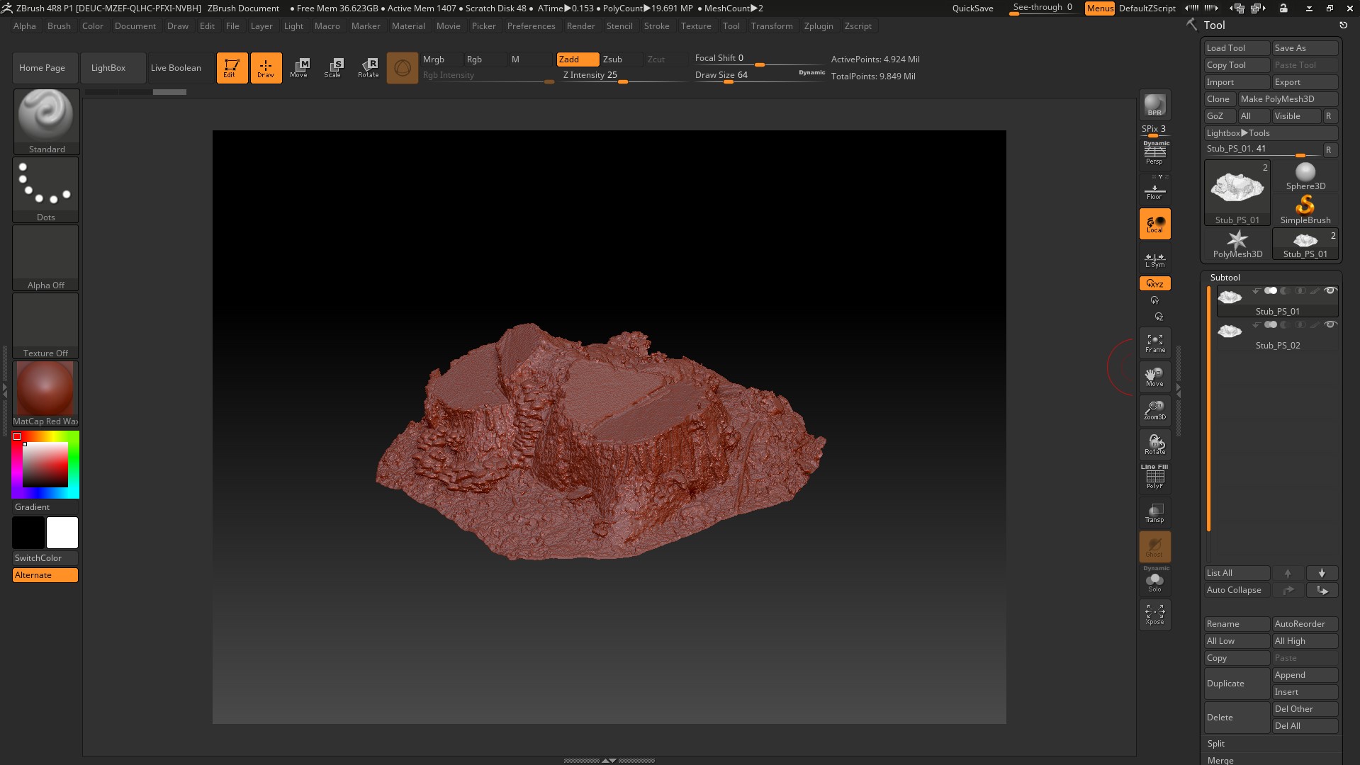This screenshot has width=1360, height=765.
Task: Select the Scale transform tool
Action: coord(332,68)
